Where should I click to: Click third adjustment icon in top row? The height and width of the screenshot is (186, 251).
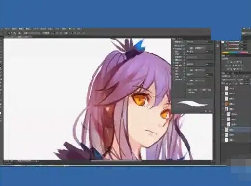tap(235, 62)
